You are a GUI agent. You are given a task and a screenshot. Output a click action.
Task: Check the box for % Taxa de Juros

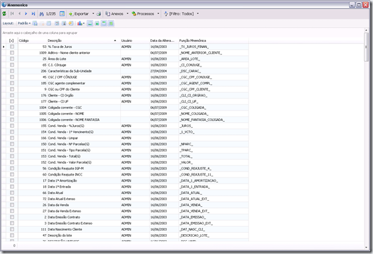[x=12, y=47]
